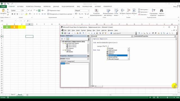Open the Объединить и поместить в центре dropdown arrow
Screen dimensions: 180x101
73,14
